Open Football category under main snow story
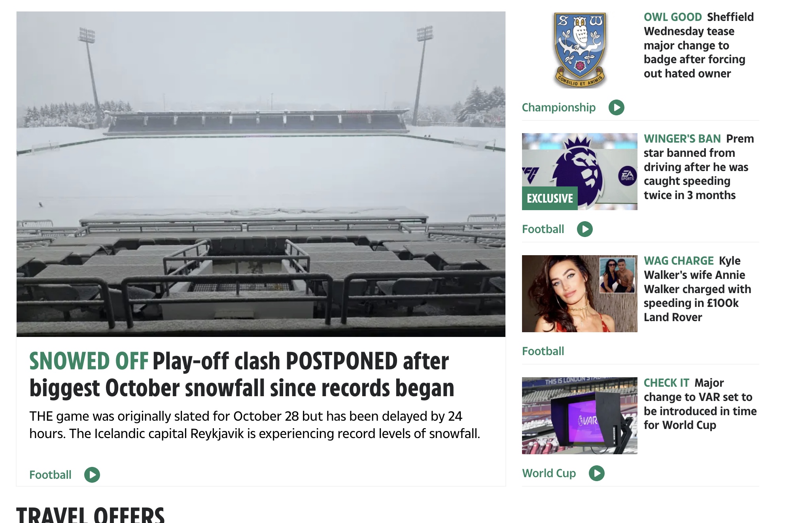The width and height of the screenshot is (802, 523). tap(50, 475)
